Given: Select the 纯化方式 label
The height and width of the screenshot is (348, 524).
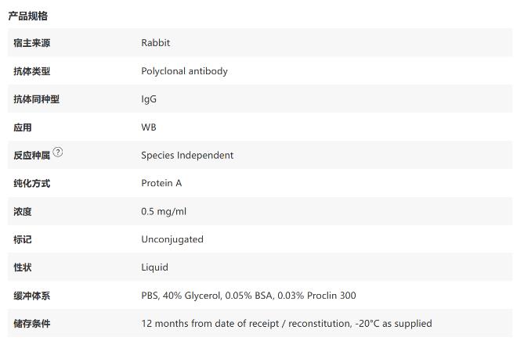Looking at the screenshot, I should point(32,184).
